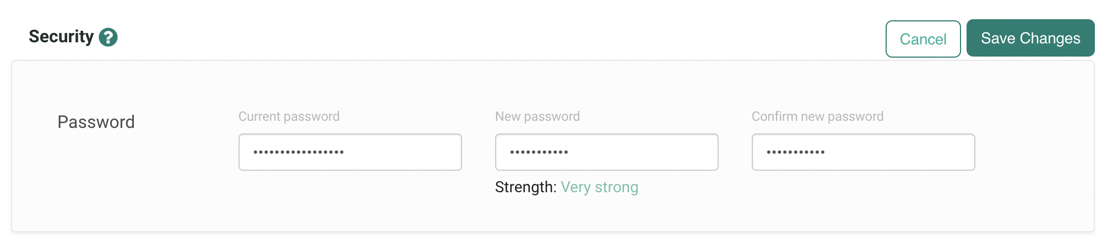Click the Cancel button
Viewport: 1107px width, 246px height.
[x=923, y=39]
